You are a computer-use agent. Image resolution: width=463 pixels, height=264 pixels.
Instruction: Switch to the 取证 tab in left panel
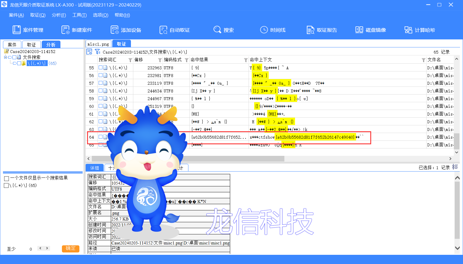point(31,44)
